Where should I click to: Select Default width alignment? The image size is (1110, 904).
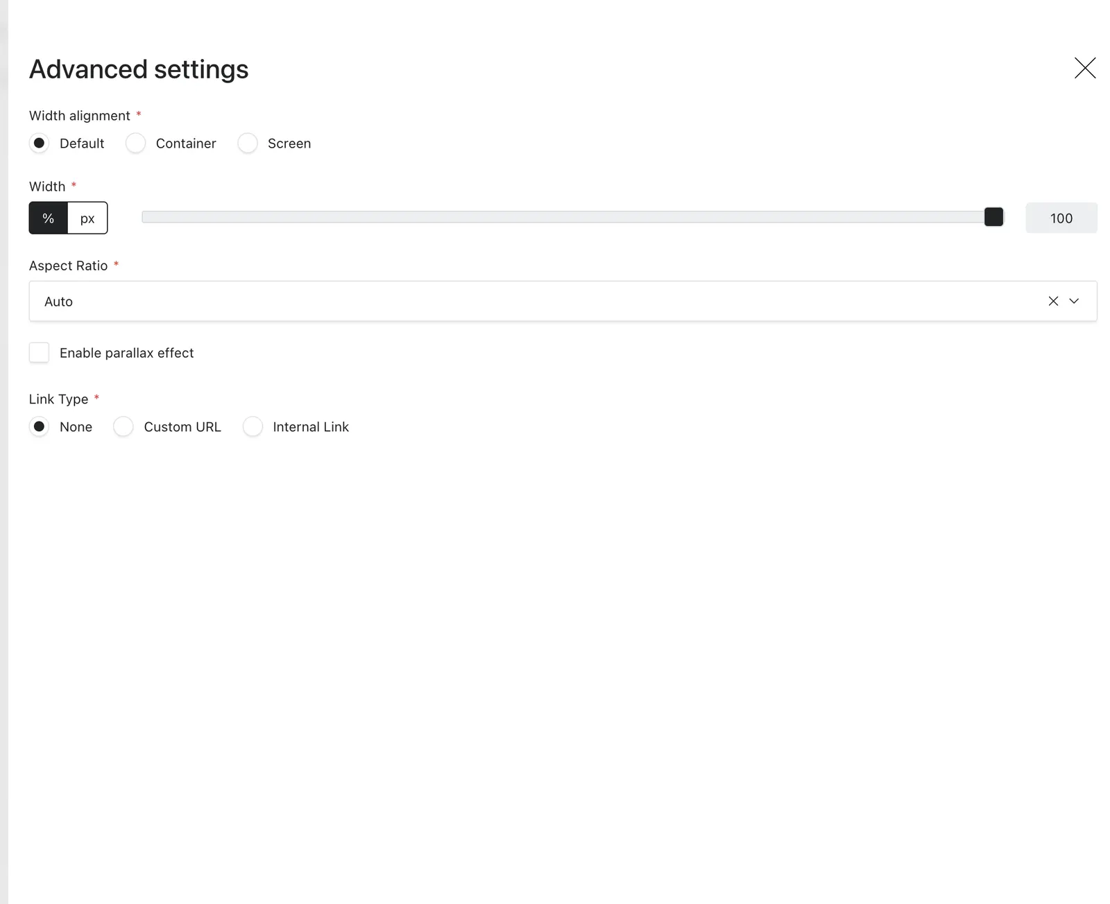(x=40, y=144)
